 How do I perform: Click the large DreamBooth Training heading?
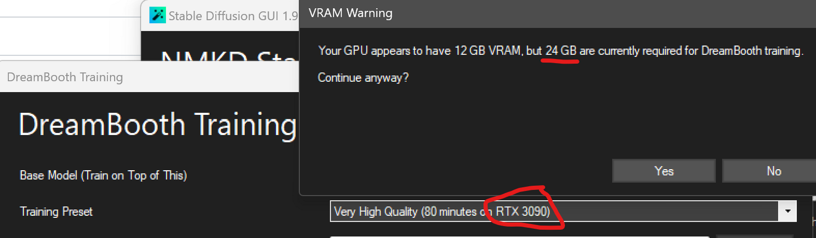coord(157,125)
